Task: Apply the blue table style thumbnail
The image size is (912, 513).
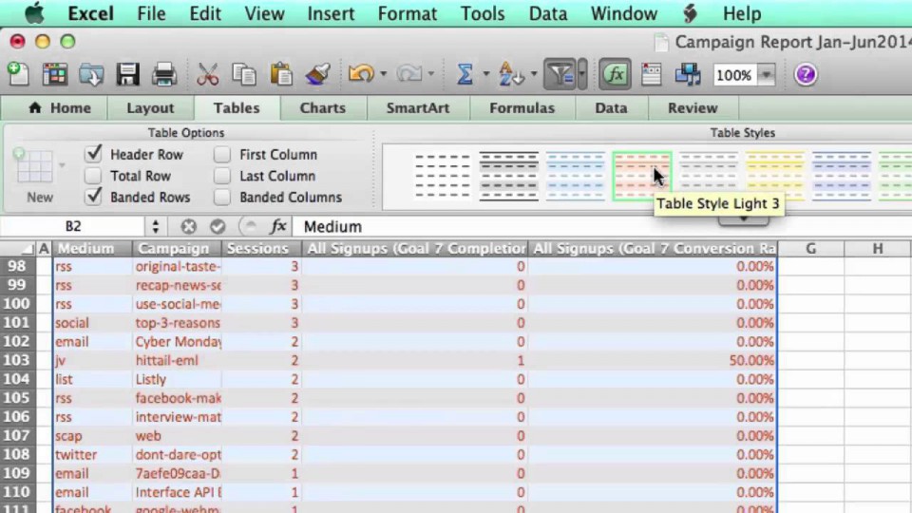Action: pos(576,176)
